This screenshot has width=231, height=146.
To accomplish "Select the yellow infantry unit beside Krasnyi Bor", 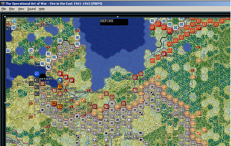I will click(60, 106).
